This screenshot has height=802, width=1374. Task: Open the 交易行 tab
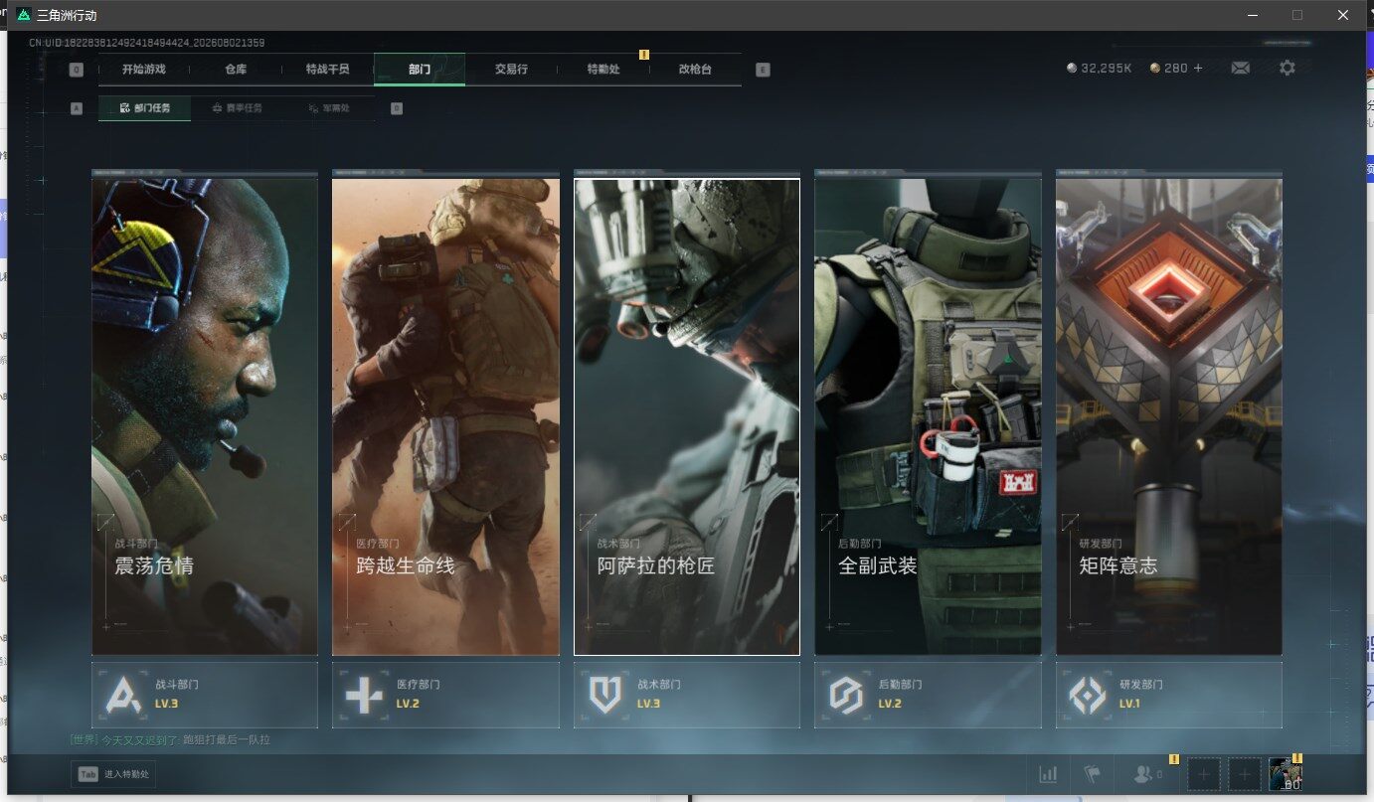pos(511,70)
